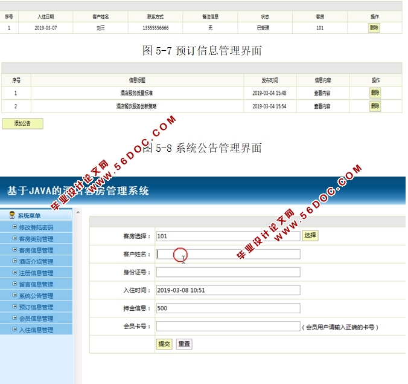This screenshot has width=408, height=384.
Task: Click the plus icon next to 客房信息管理
Action: click(x=15, y=250)
